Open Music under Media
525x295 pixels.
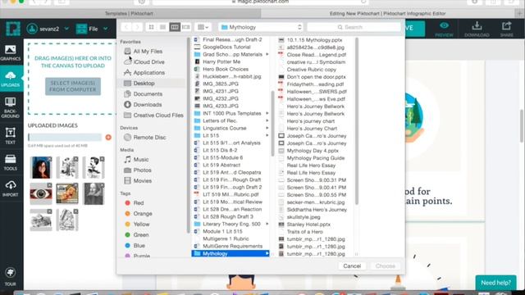pos(140,160)
